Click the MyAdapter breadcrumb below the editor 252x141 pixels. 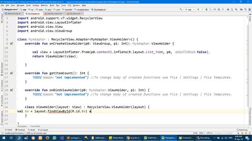[x=22, y=126]
